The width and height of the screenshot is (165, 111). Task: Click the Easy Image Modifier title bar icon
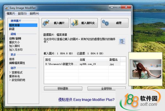tap(7, 8)
